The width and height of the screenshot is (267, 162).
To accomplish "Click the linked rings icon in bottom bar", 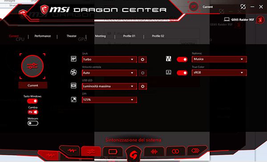I will pos(175,151).
